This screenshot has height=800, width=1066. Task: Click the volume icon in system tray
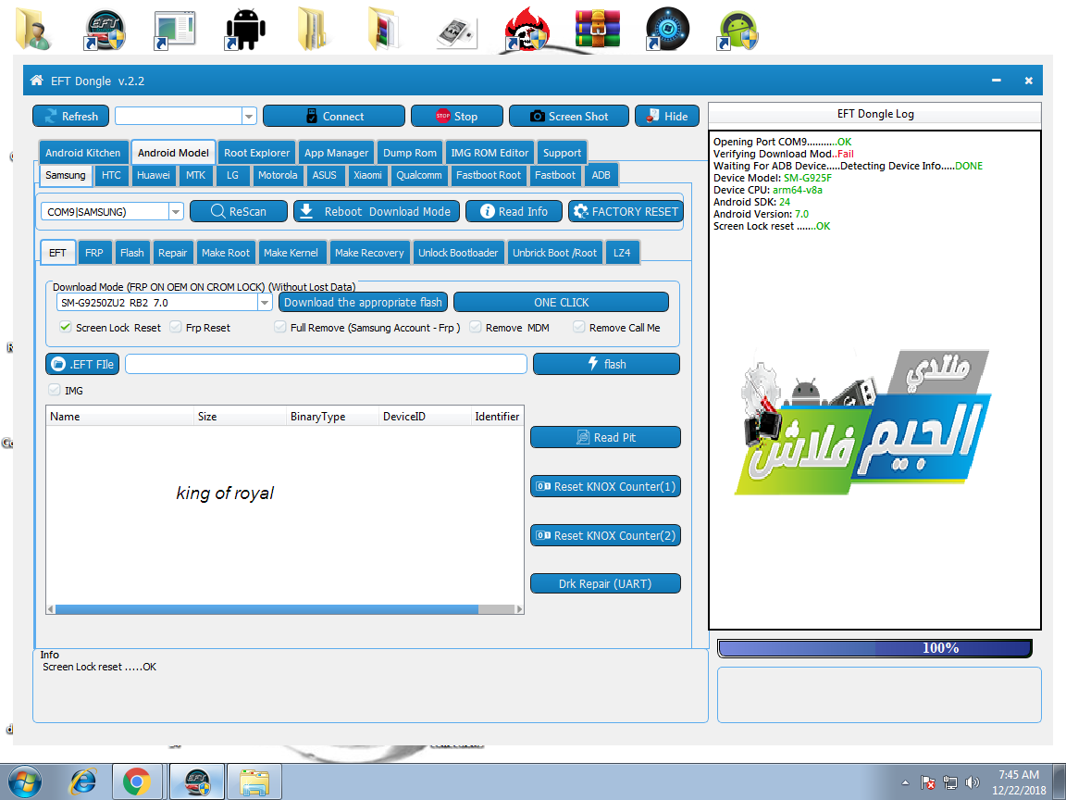click(973, 783)
